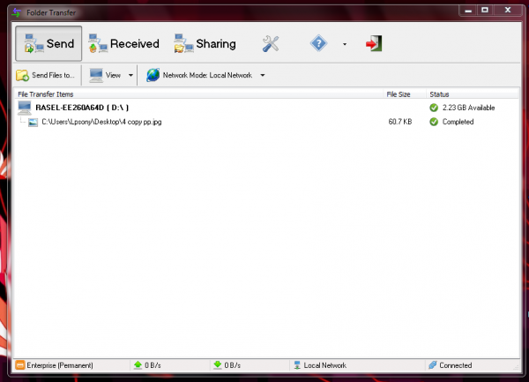
Task: Expand the View dropdown arrow
Action: click(130, 75)
